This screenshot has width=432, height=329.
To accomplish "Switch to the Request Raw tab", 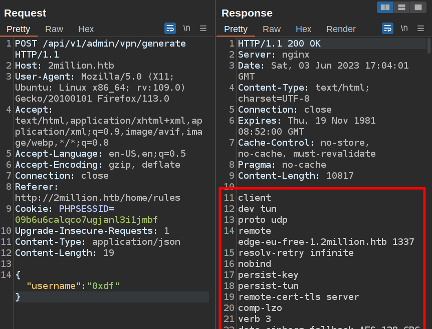I will click(54, 29).
